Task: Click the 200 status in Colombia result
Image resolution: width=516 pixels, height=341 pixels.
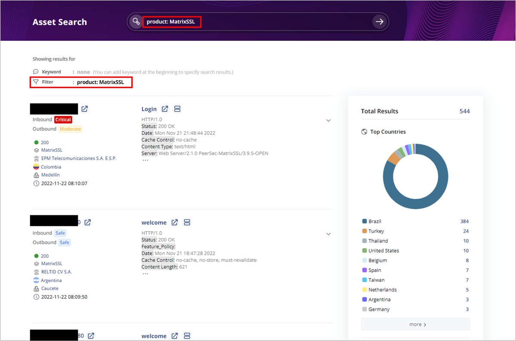Action: 45,142
